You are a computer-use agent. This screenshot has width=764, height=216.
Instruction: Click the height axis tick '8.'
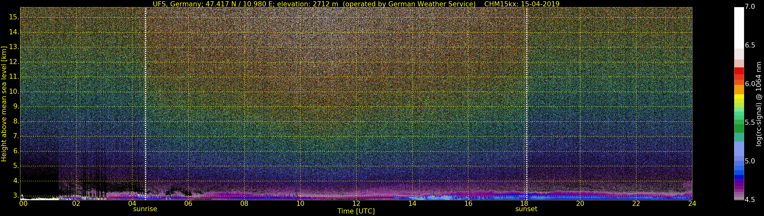pos(16,122)
